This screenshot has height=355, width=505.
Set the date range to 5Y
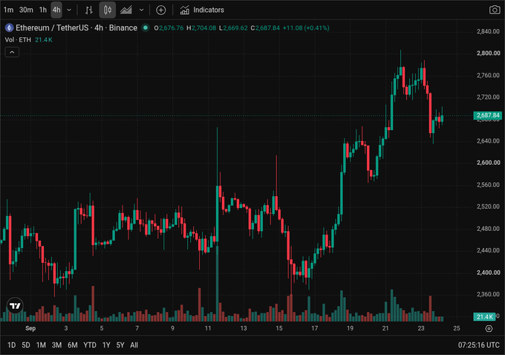pyautogui.click(x=120, y=345)
